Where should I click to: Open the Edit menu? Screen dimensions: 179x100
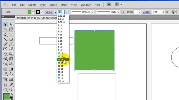(22, 5)
